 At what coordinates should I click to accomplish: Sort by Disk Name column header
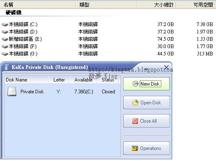click(x=26, y=80)
